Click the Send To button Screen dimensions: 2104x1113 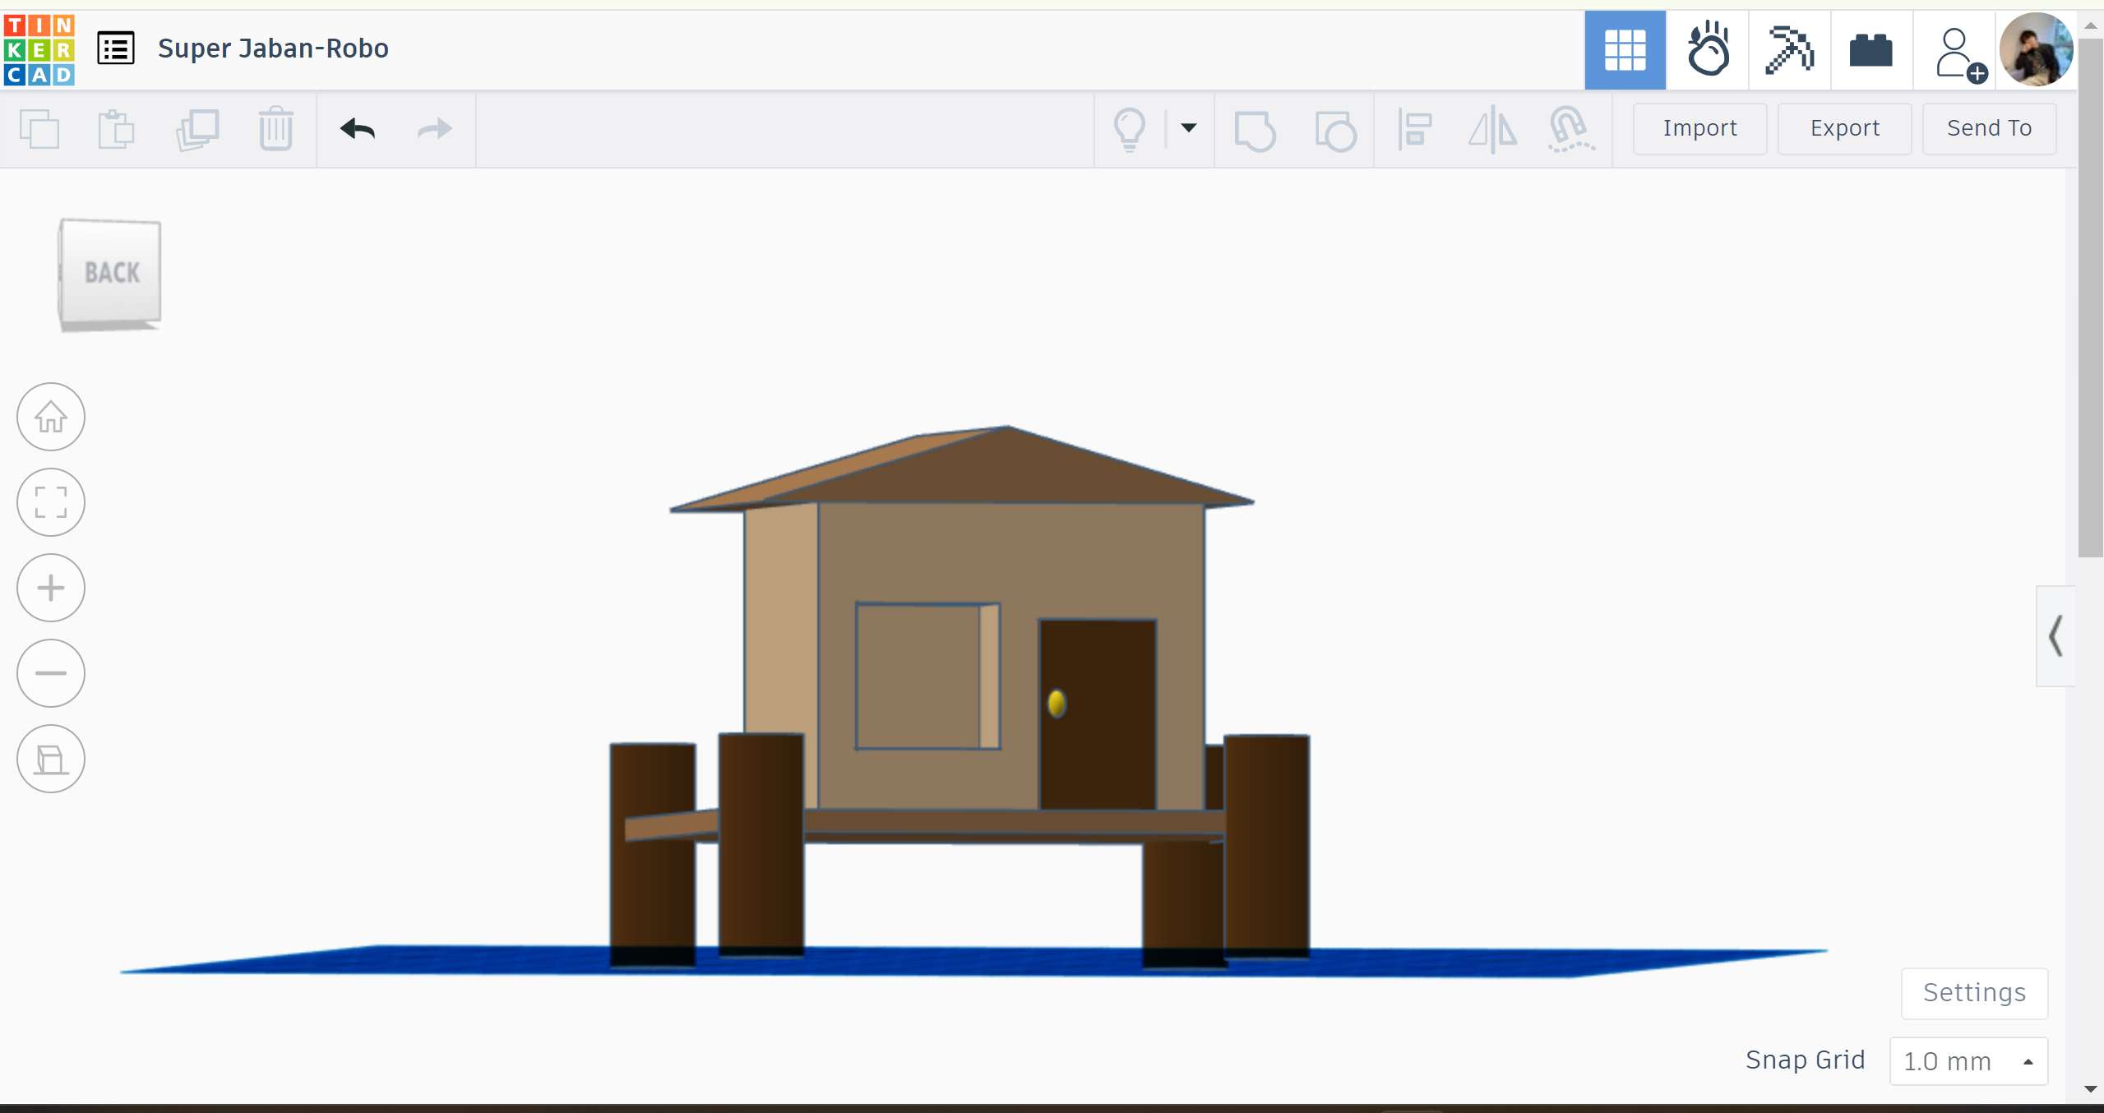click(1989, 128)
